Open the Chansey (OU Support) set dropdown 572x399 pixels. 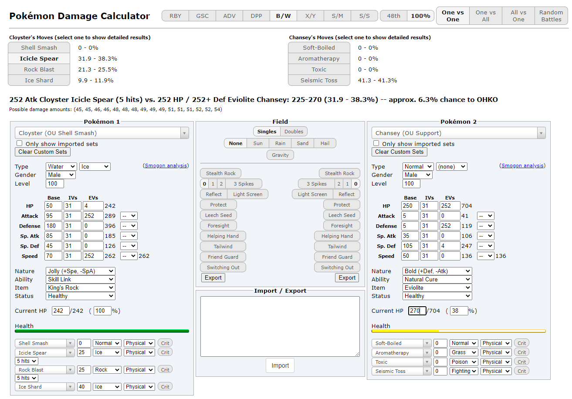click(459, 133)
